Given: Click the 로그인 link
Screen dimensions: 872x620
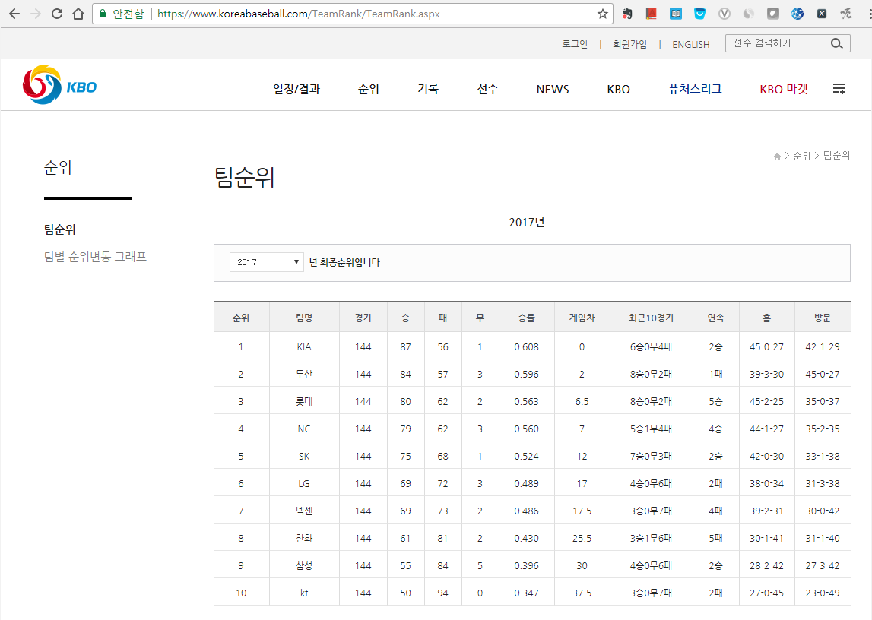Looking at the screenshot, I should pos(574,44).
